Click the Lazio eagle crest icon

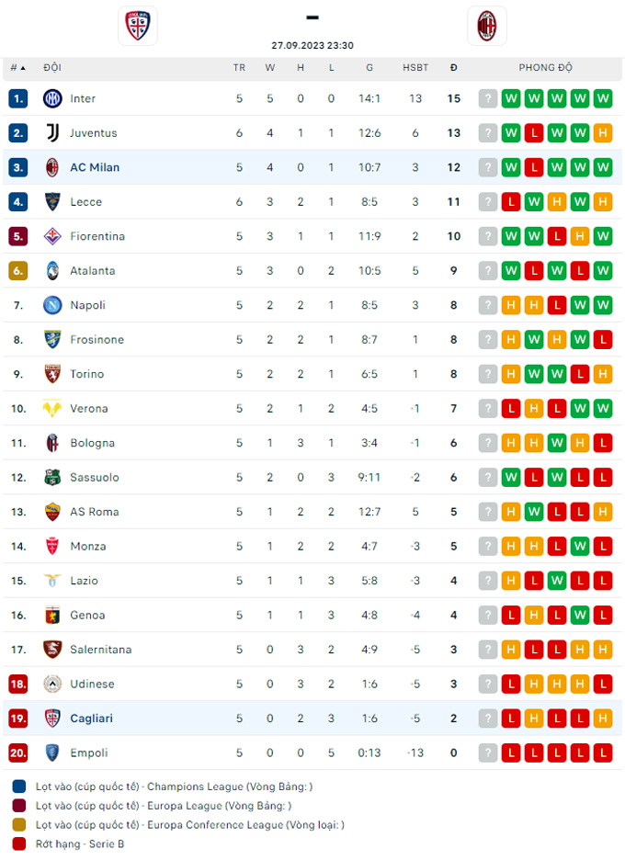coord(52,581)
